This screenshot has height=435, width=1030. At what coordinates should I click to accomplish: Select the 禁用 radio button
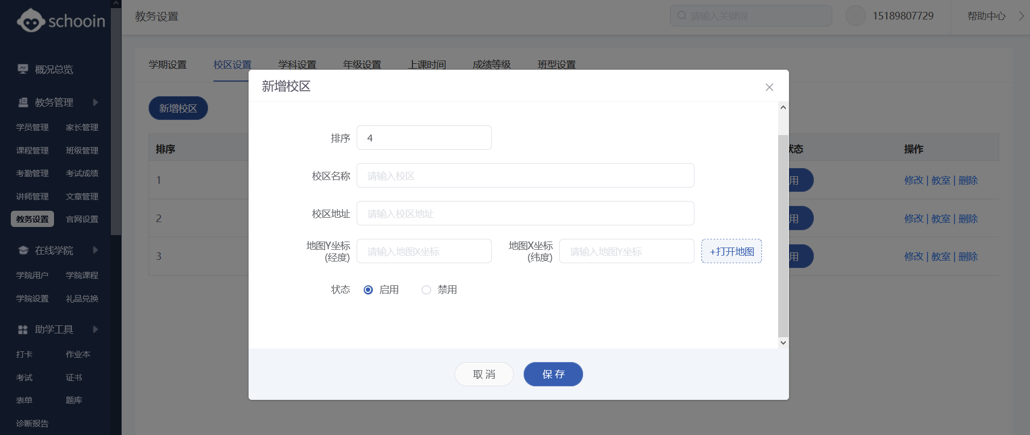point(426,290)
